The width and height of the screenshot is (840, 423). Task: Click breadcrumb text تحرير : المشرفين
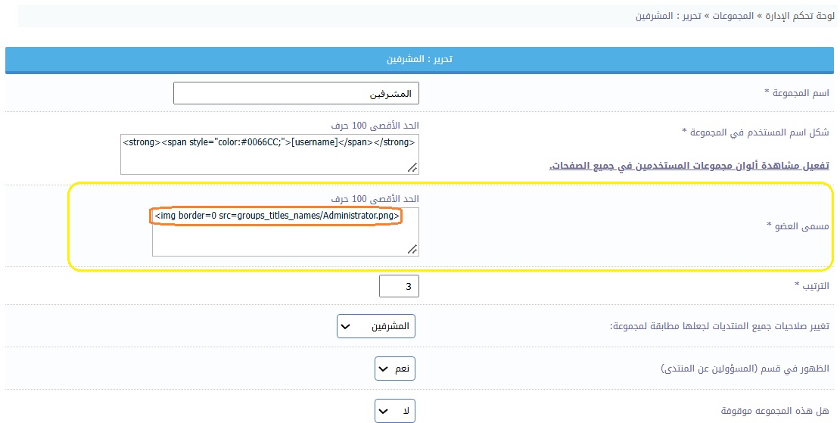click(670, 16)
